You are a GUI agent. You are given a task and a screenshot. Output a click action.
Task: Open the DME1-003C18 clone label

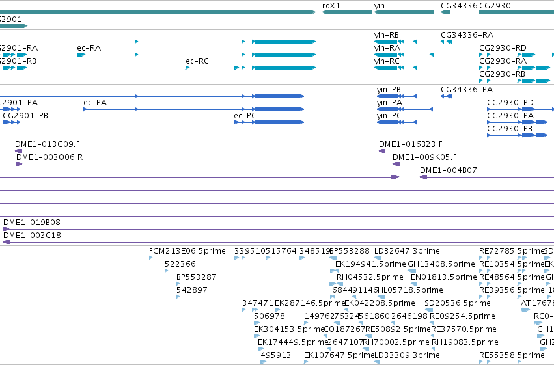pyautogui.click(x=32, y=236)
